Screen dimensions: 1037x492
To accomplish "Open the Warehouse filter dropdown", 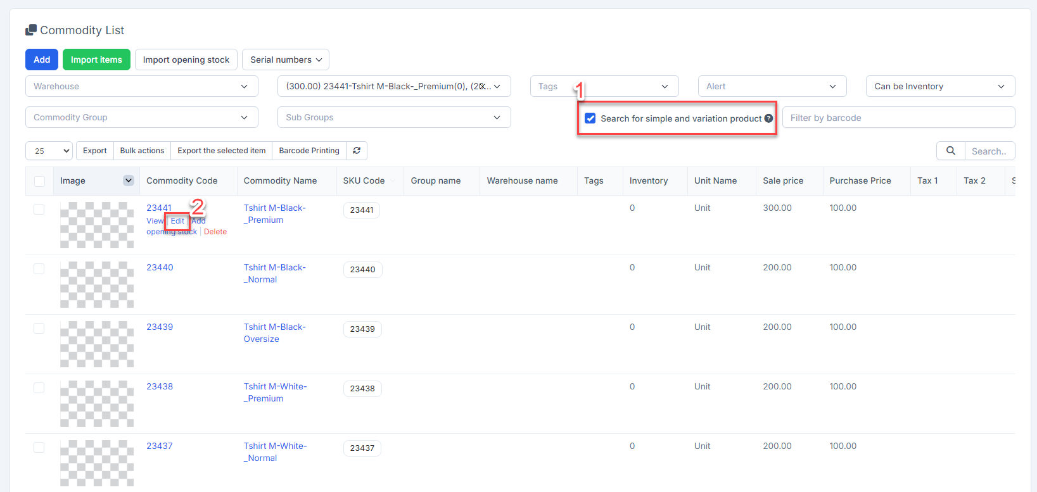I will pyautogui.click(x=141, y=86).
